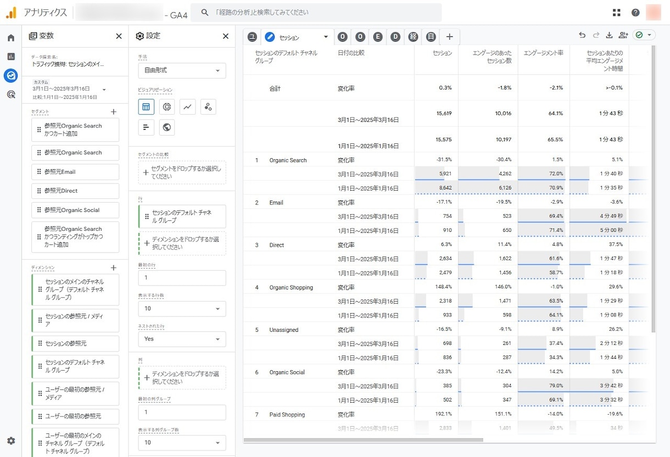
Task: Select the row chip セッションのデフォルト チャネル グループ
Action: 182,216
